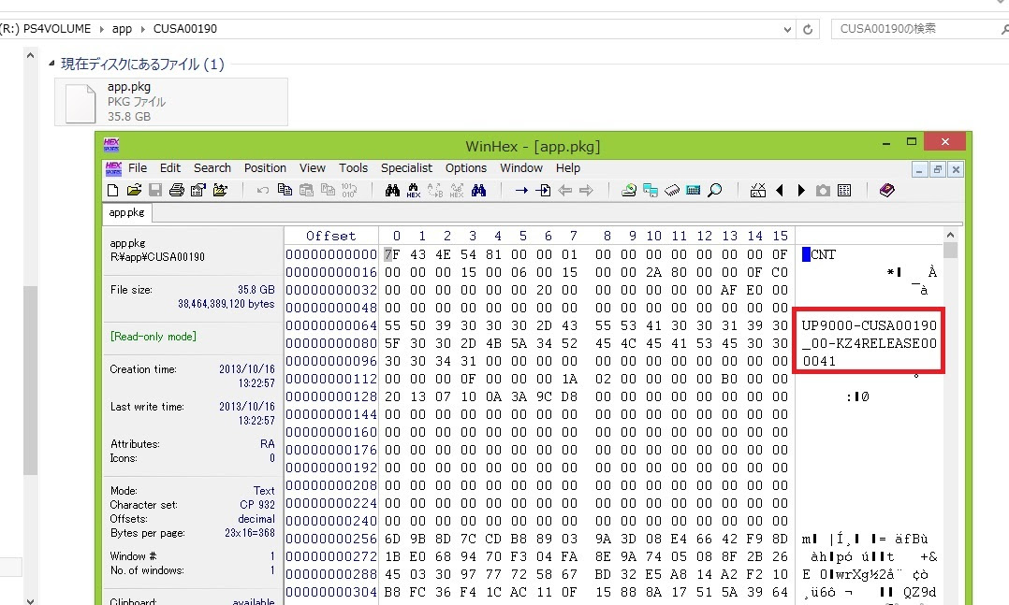This screenshot has width=1009, height=605.
Task: Click the checkmark options toolbar icon
Action: (x=758, y=191)
